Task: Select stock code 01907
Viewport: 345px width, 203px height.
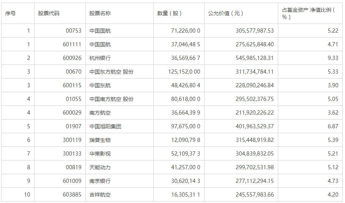Action: point(74,126)
